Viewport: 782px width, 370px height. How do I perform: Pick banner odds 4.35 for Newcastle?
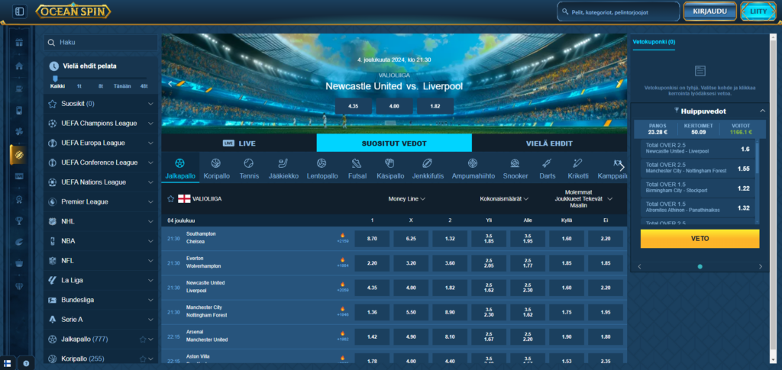pos(353,106)
